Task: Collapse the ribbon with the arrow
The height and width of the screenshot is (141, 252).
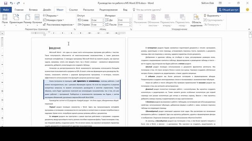Action: [x=249, y=29]
